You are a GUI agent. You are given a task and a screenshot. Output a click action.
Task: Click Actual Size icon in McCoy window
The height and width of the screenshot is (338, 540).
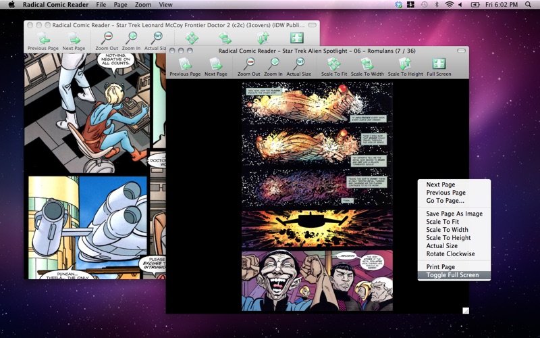[158, 38]
